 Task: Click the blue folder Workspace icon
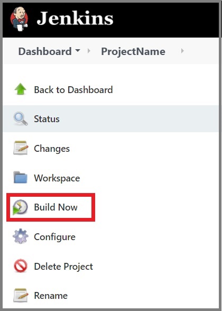pos(21,177)
